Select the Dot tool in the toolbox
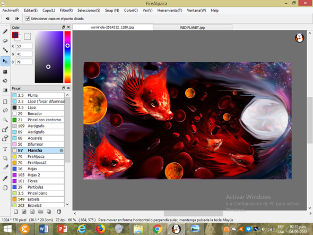313x235 pixels. pyautogui.click(x=5, y=50)
